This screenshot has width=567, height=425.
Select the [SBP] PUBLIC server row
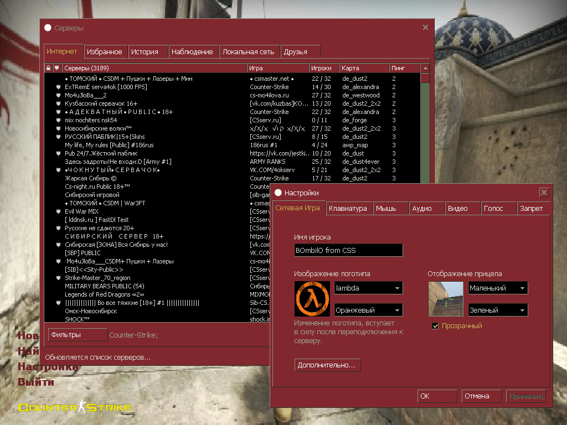(x=157, y=253)
